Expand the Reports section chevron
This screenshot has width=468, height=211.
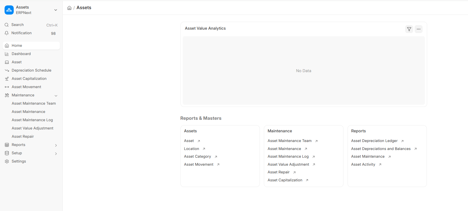[x=56, y=145]
